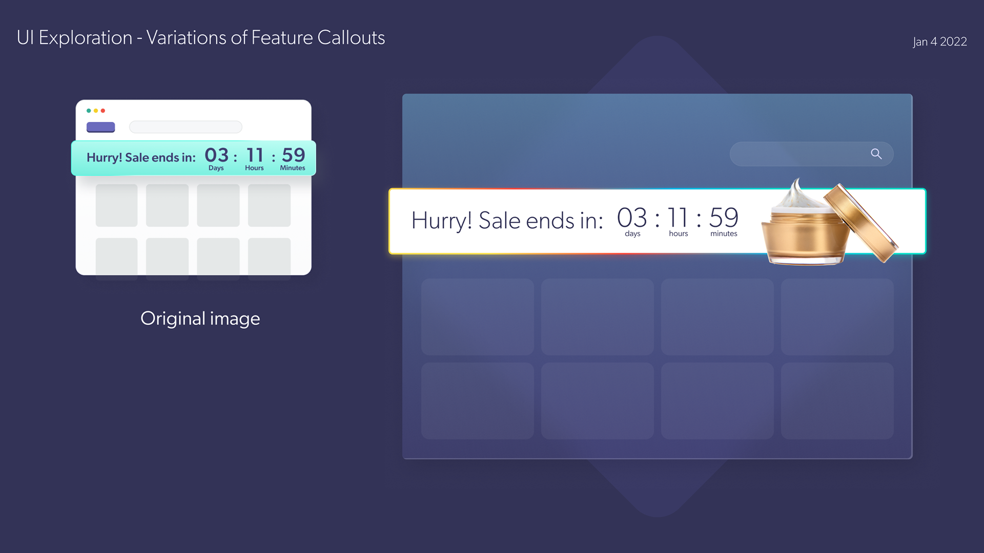Click the red window dot in mockup
984x553 pixels.
click(x=103, y=111)
